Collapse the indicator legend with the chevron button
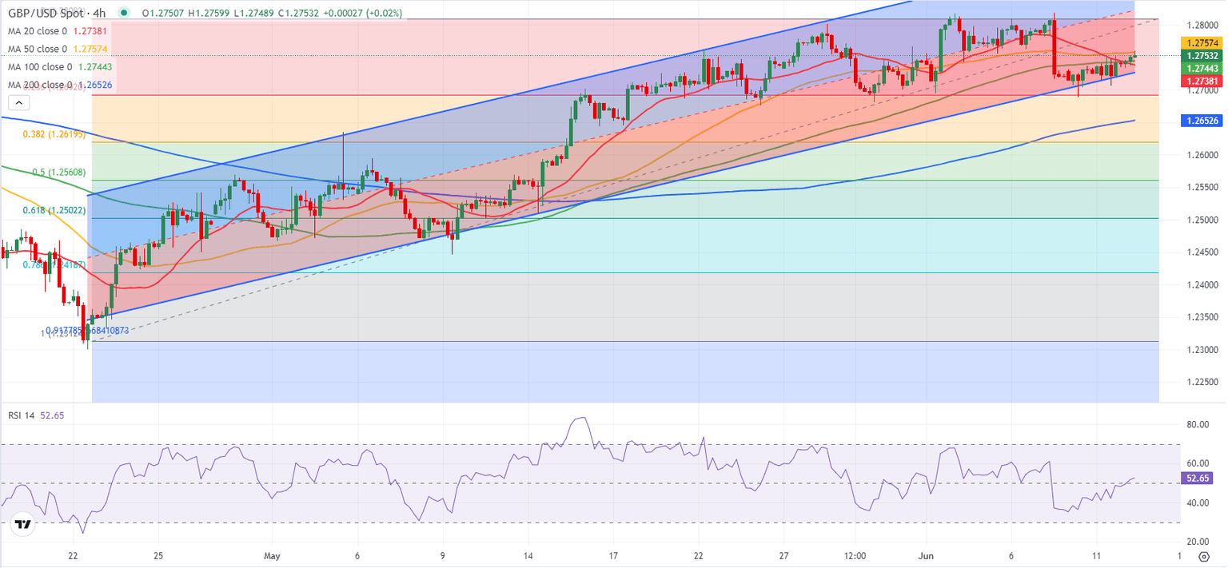The height and width of the screenshot is (568, 1228). click(x=18, y=102)
